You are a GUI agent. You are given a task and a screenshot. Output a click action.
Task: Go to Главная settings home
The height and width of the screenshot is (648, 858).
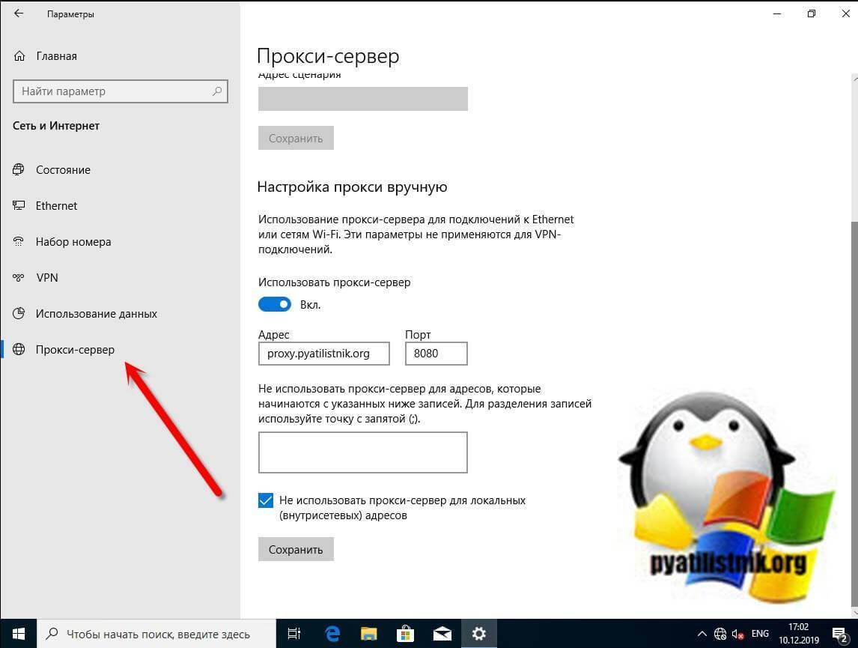[x=56, y=56]
